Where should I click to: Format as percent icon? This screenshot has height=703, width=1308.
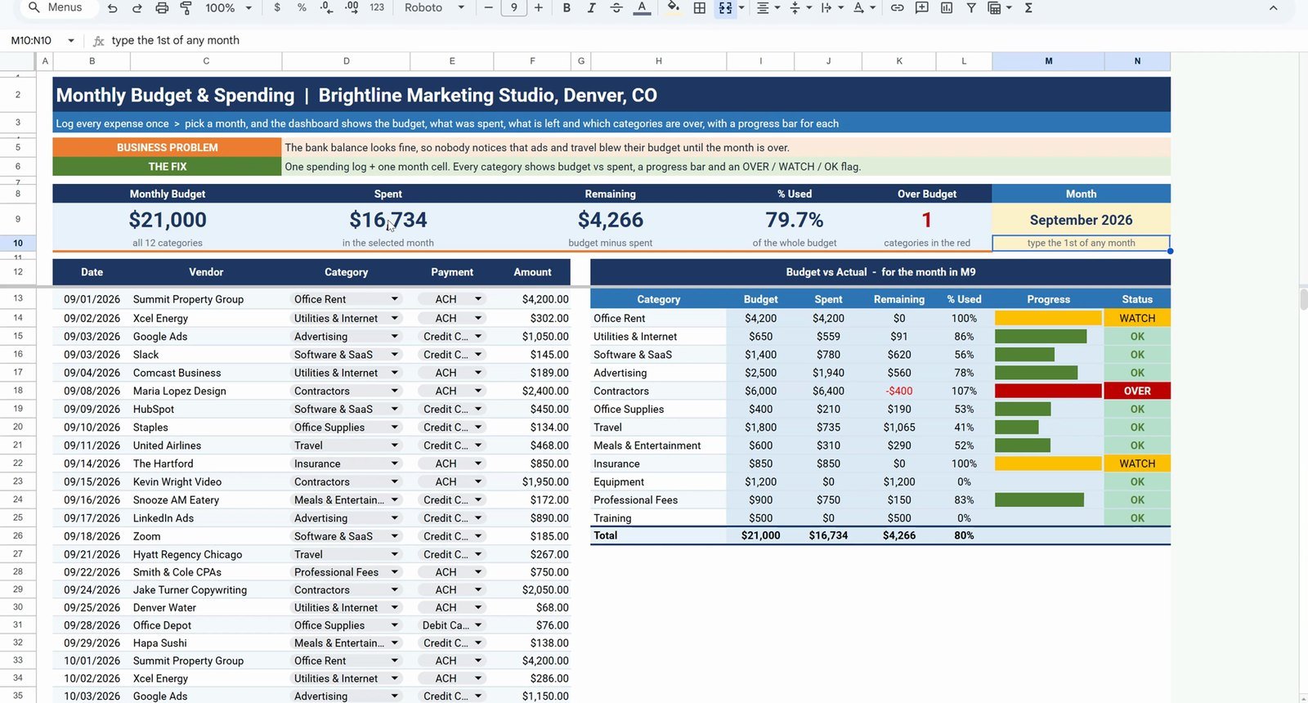[302, 8]
